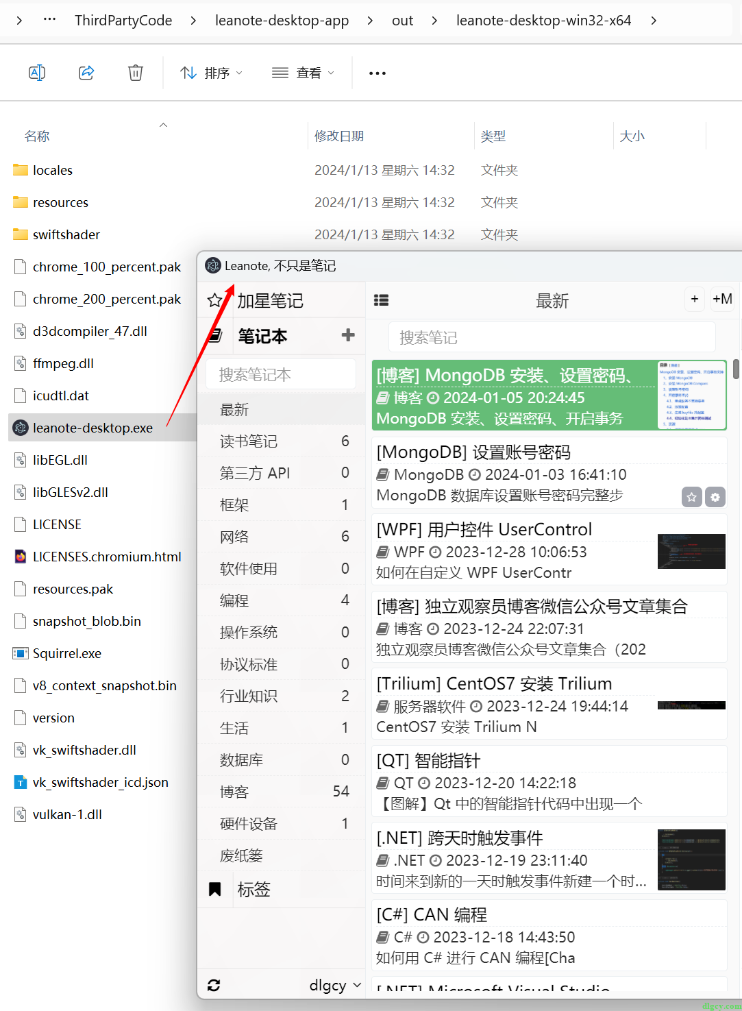Create new Markdown note with +M
The image size is (742, 1011).
pos(722,299)
